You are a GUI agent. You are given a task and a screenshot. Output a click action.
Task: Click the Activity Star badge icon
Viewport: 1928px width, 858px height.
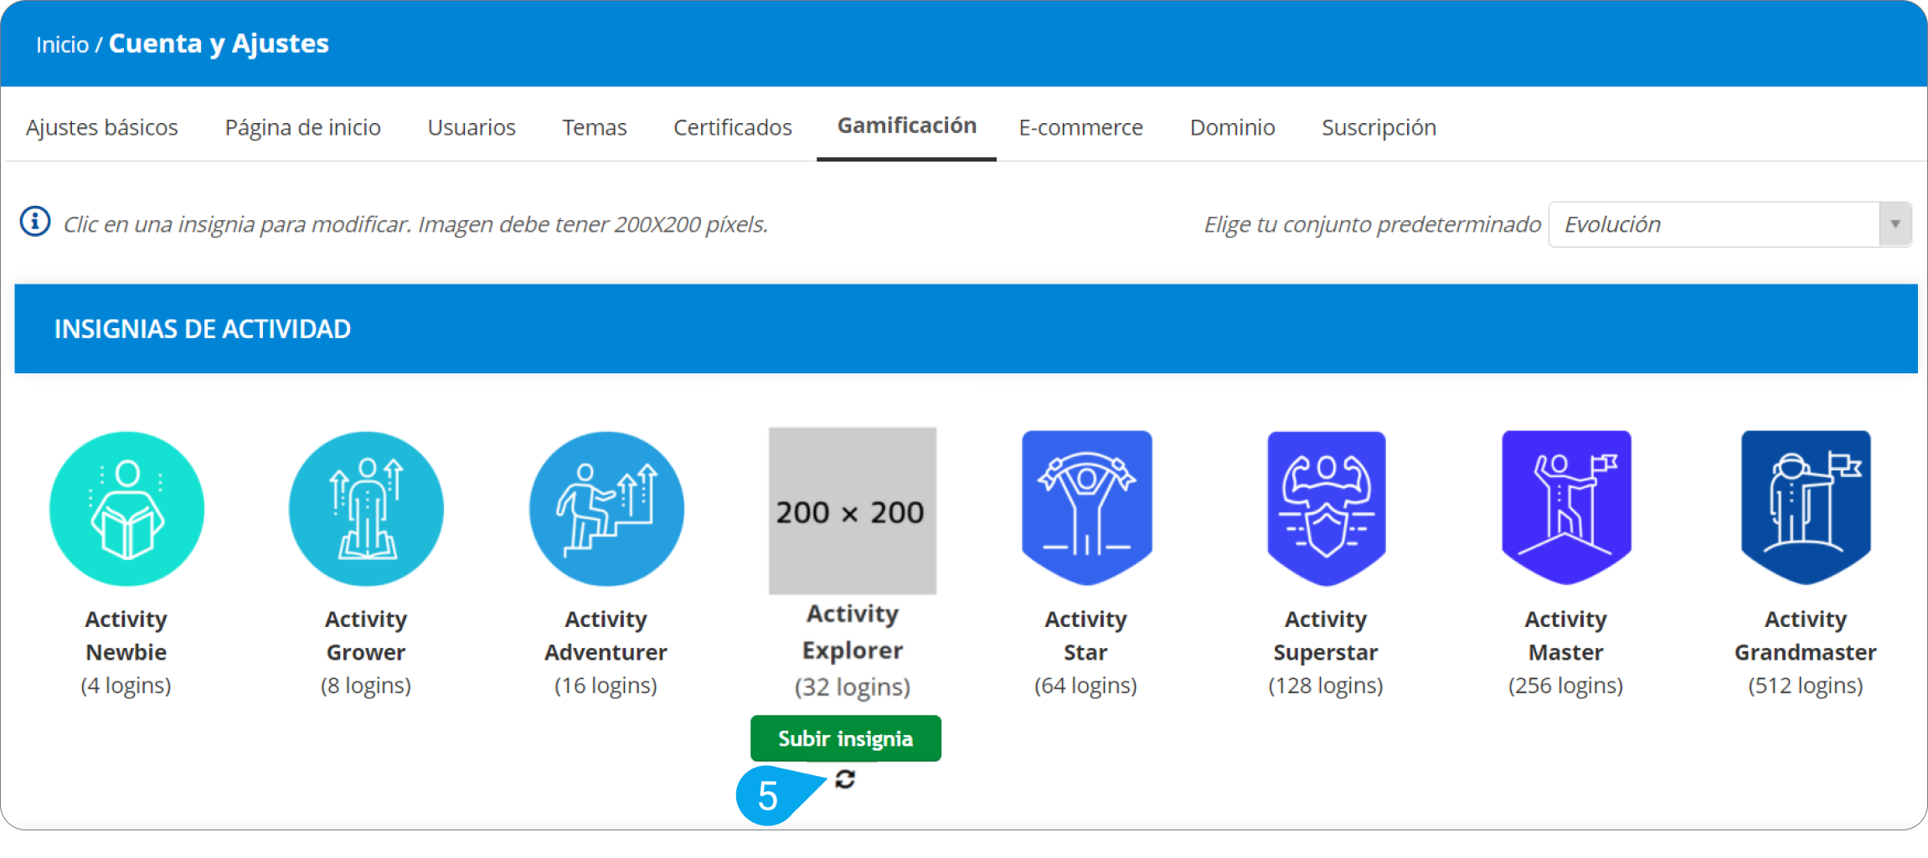click(x=1086, y=506)
